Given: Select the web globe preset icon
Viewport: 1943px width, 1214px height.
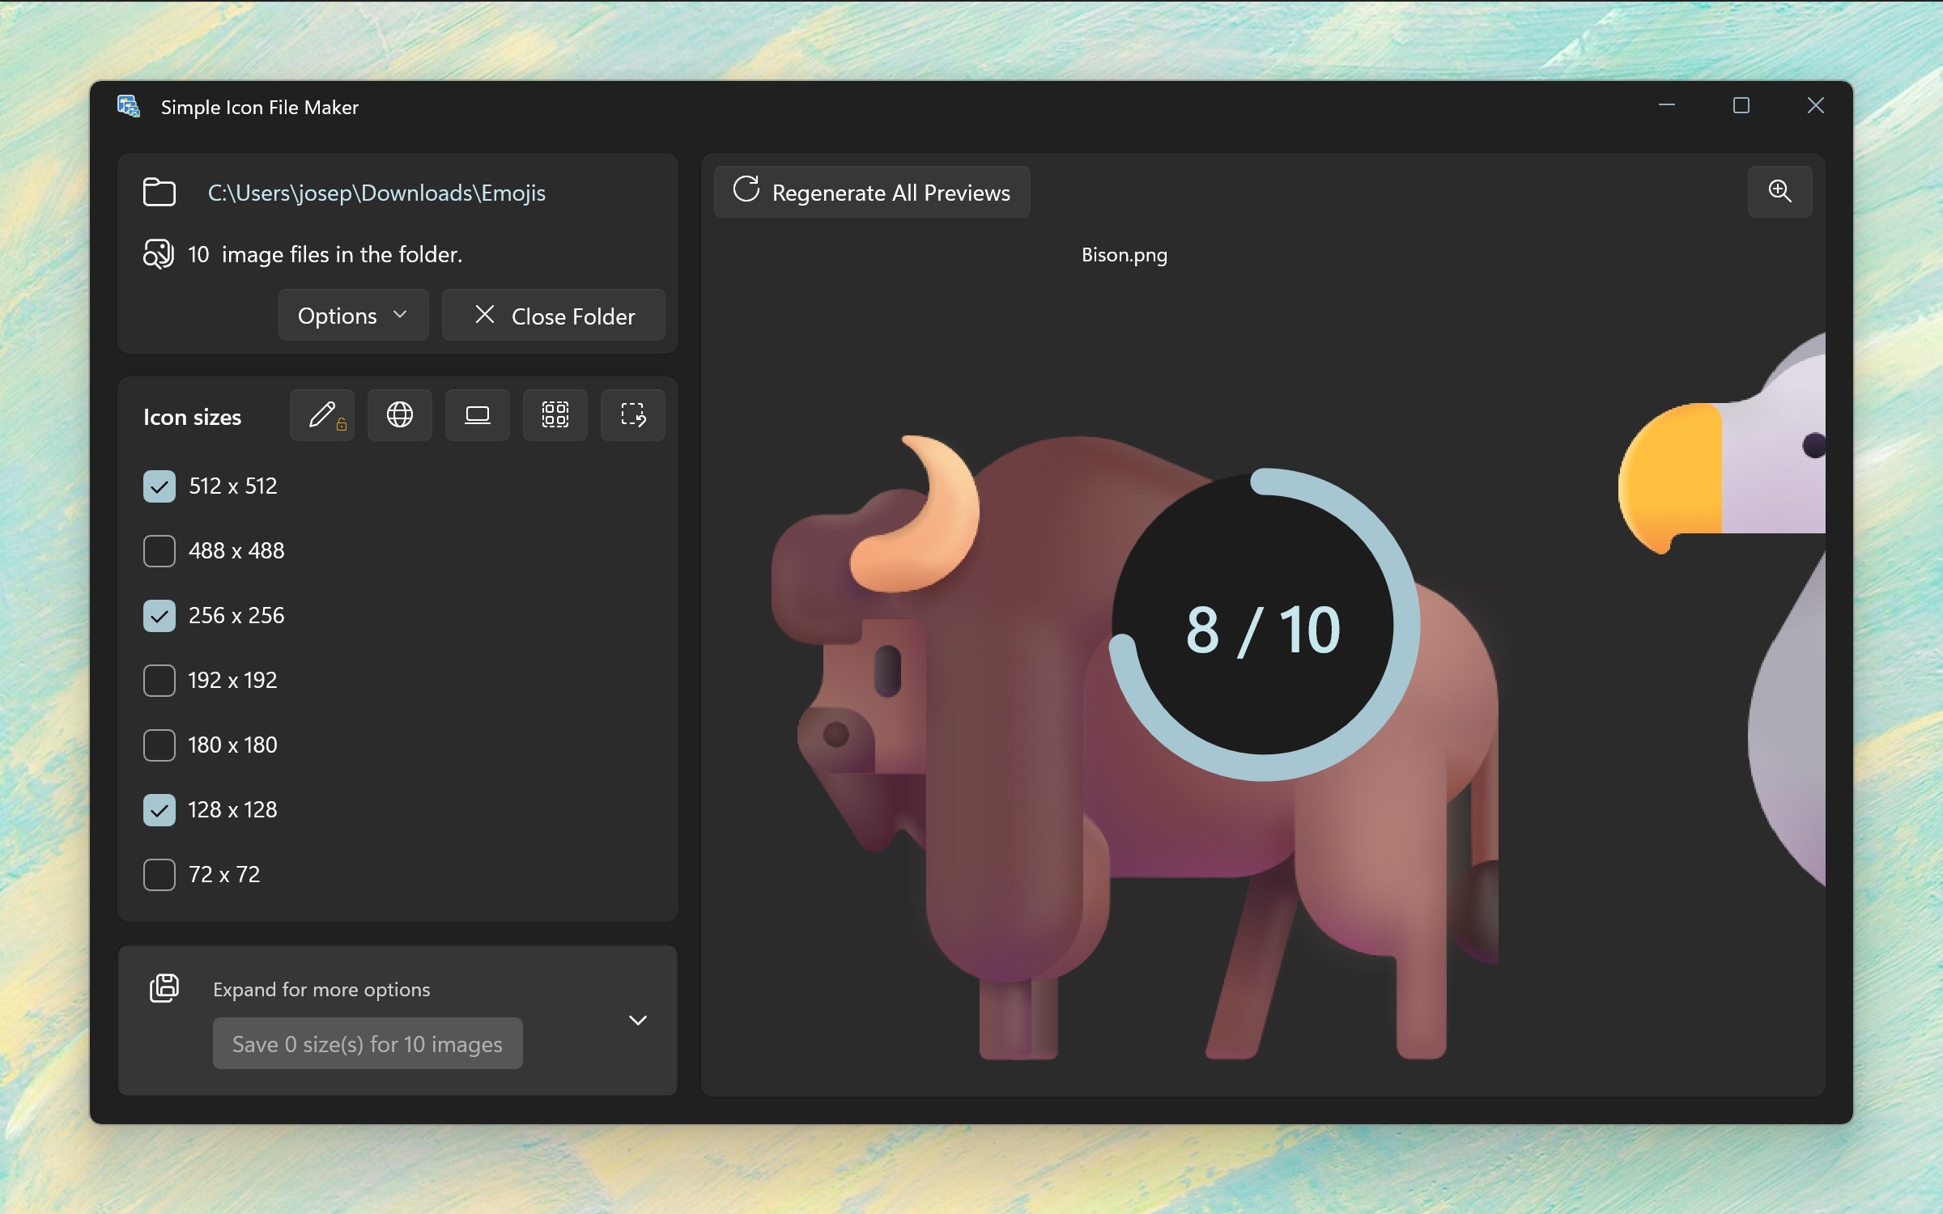Looking at the screenshot, I should [399, 415].
